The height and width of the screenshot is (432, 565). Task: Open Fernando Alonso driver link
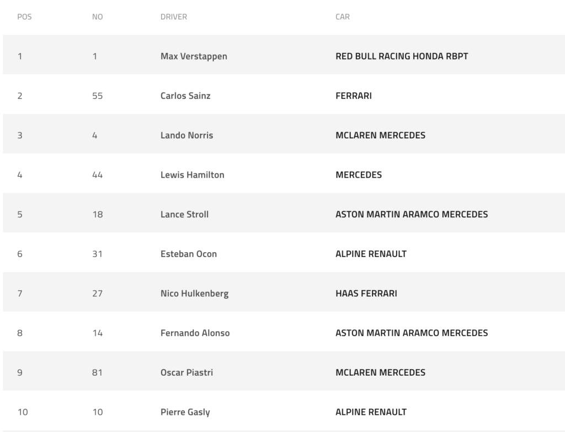click(195, 333)
